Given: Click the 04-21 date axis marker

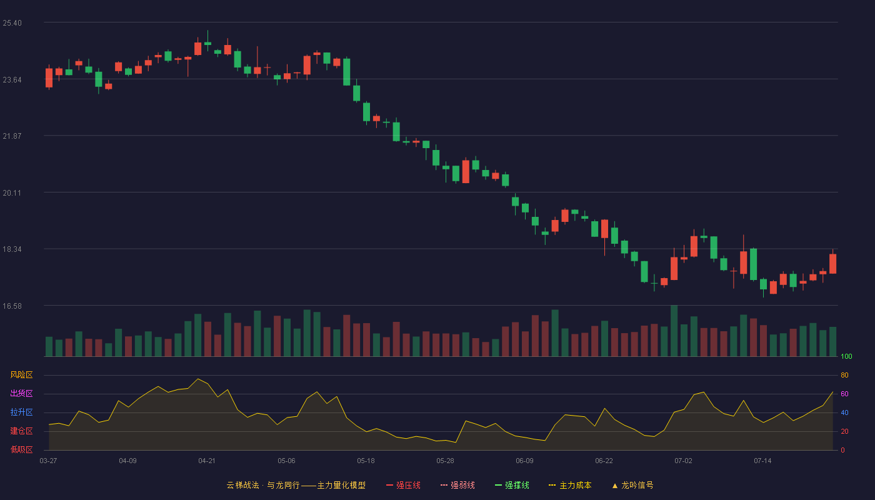Looking at the screenshot, I should 207,461.
